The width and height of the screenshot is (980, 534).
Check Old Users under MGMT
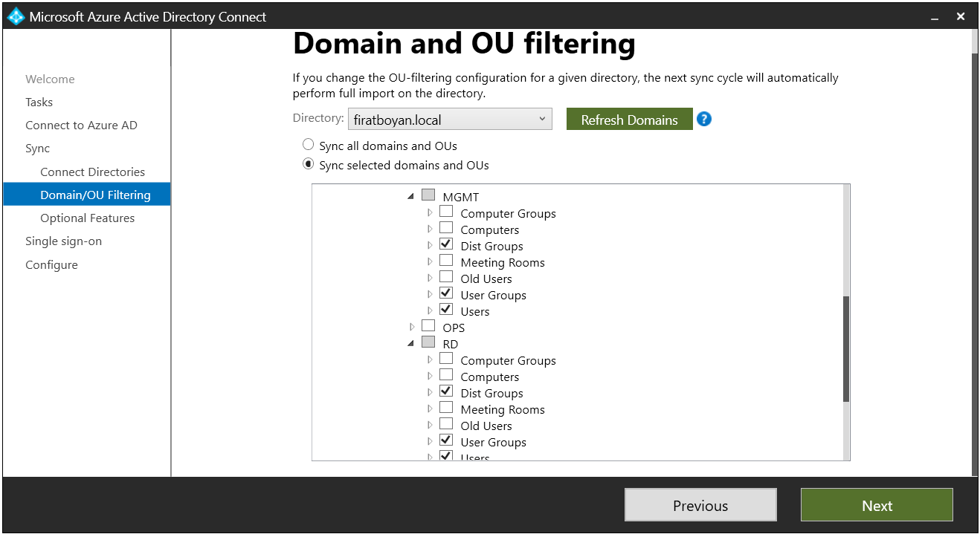pos(445,277)
